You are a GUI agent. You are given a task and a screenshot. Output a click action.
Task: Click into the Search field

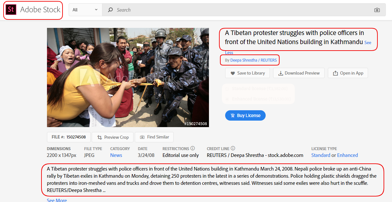pos(244,10)
